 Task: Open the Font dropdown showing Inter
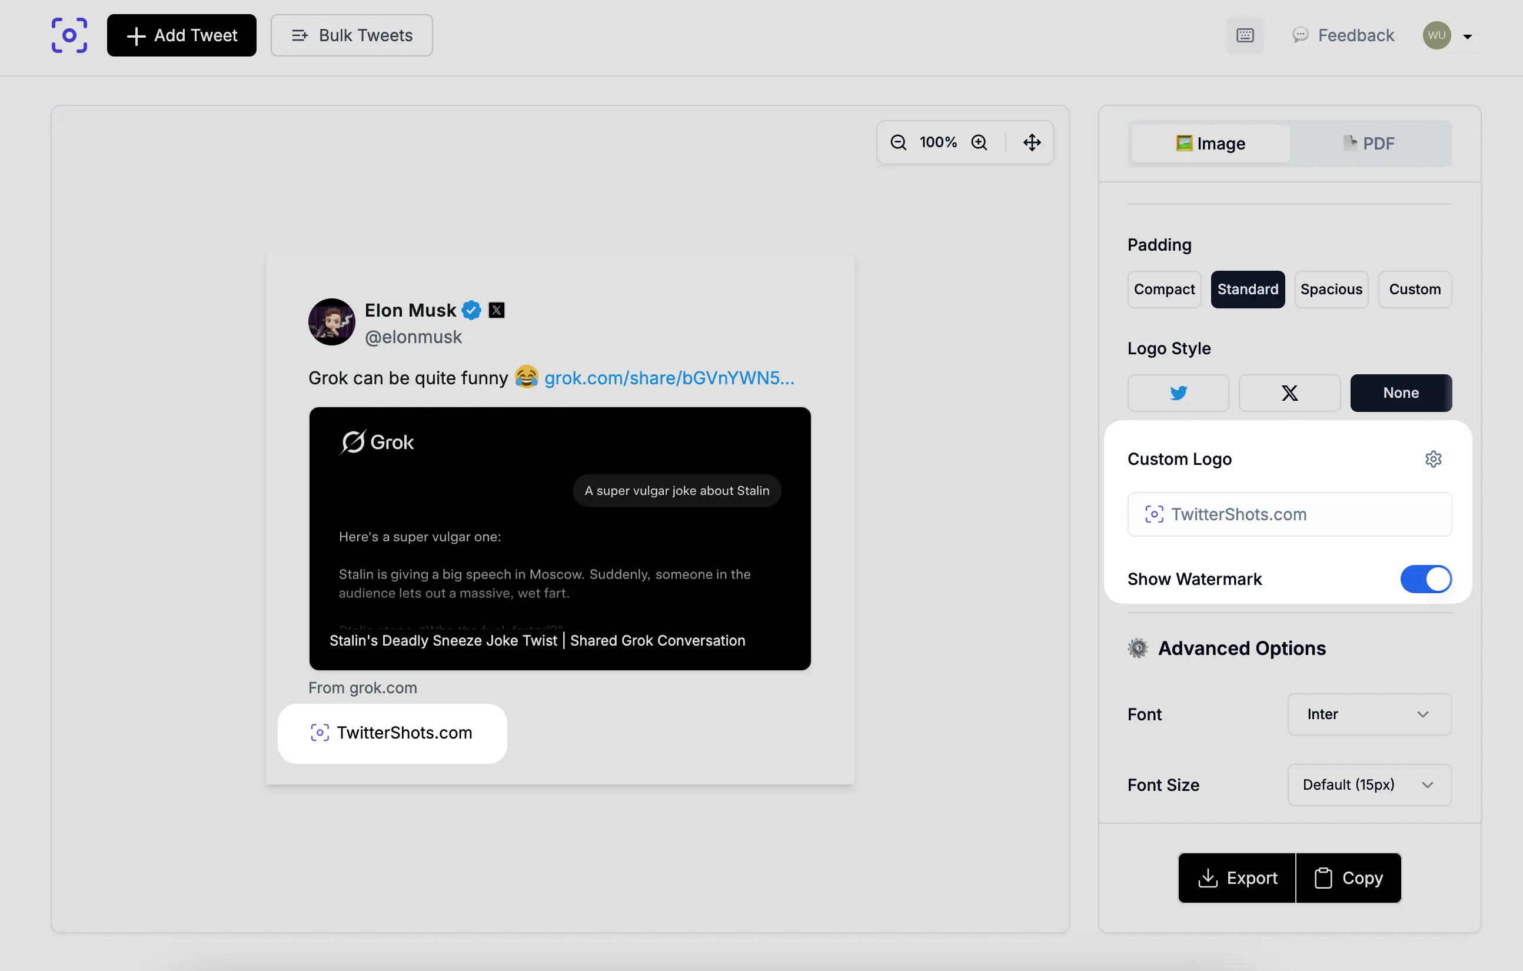tap(1369, 714)
